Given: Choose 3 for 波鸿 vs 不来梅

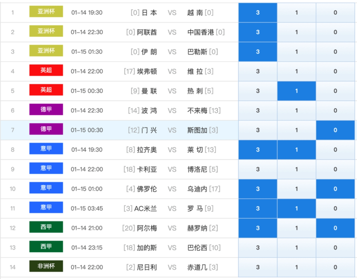Looking at the screenshot, I should tap(258, 110).
